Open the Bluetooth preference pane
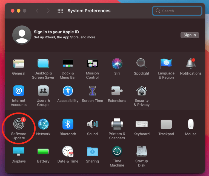This screenshot has height=176, width=209. [x=68, y=125]
